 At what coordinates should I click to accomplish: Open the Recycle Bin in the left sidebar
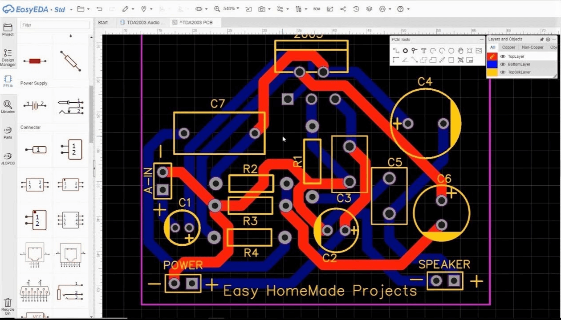(x=8, y=307)
